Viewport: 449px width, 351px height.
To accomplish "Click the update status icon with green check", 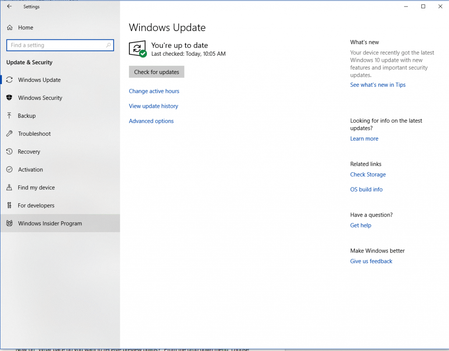I will click(x=138, y=49).
